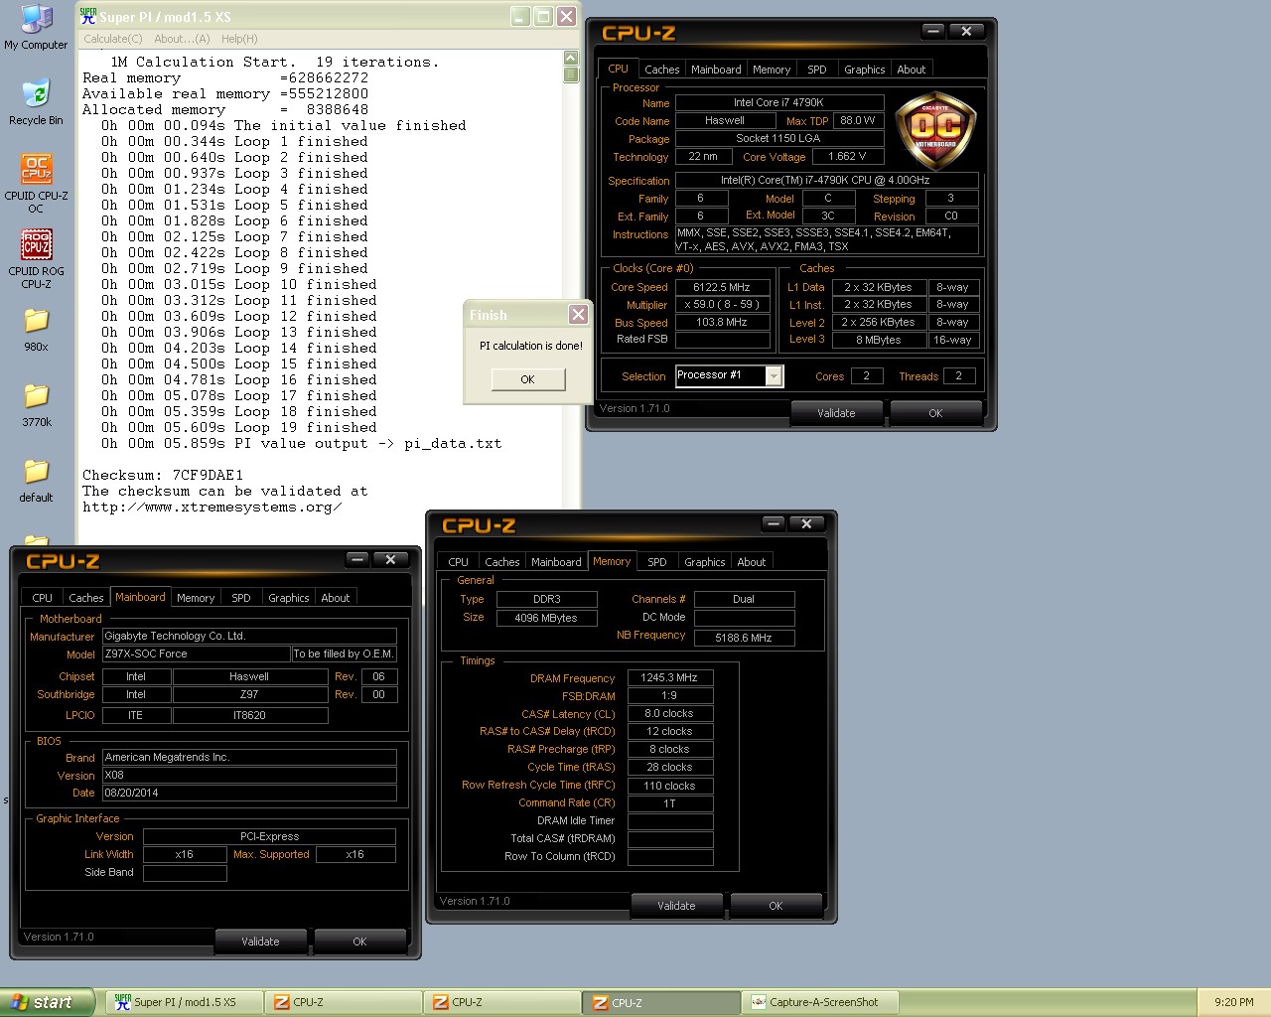Activate third CPU-Z taskbar button
1271x1017 pixels.
point(660,1002)
